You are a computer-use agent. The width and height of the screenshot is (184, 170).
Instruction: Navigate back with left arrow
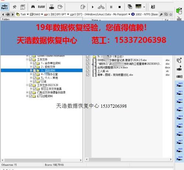[x=3, y=14]
